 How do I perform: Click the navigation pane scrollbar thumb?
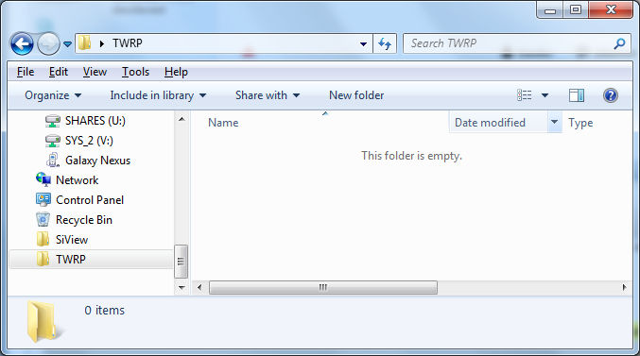point(181,262)
